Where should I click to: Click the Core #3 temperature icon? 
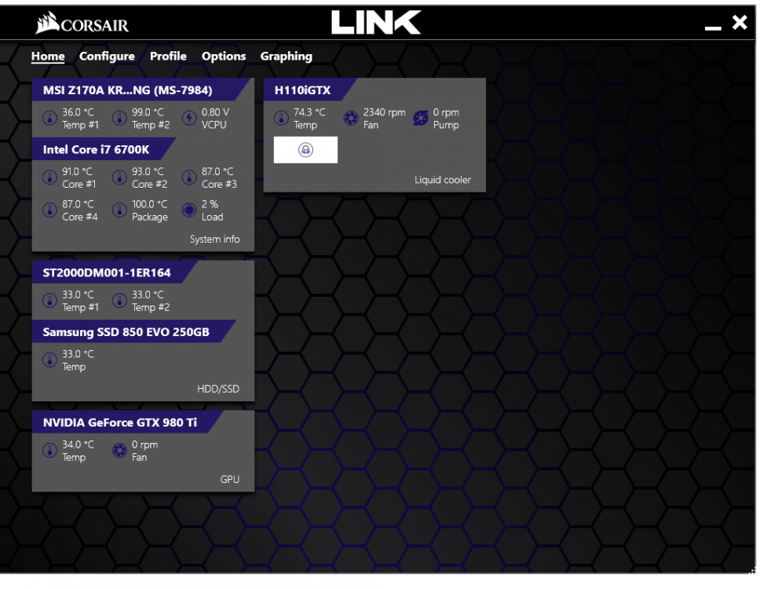pos(189,177)
